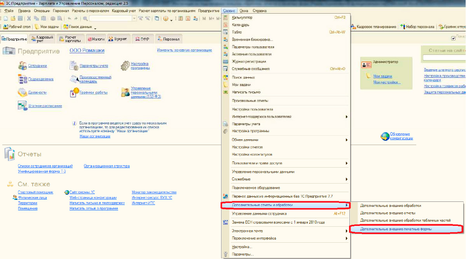Click the Help info toolbar icon
Screen dimensions: 466x259
[166, 18]
